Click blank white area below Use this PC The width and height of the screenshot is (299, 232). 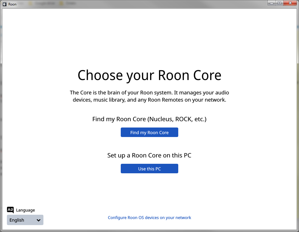(149, 191)
